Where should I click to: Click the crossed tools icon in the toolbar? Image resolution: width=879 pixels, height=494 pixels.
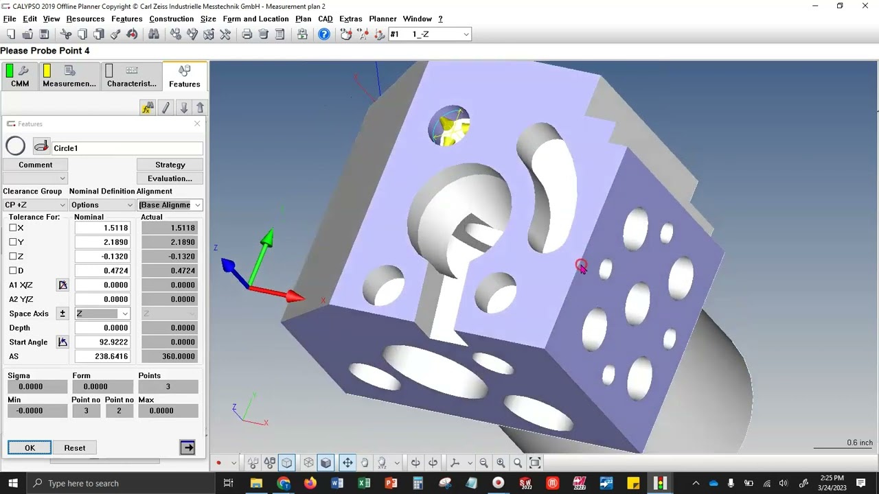[x=225, y=34]
